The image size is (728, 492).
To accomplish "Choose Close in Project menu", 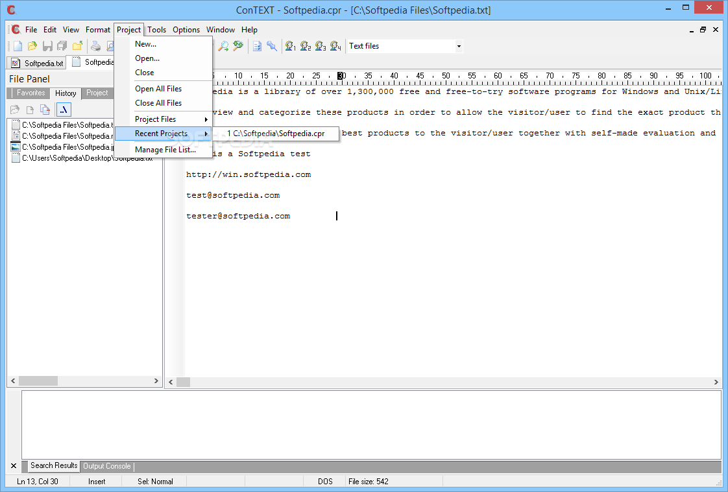I will point(164,73).
